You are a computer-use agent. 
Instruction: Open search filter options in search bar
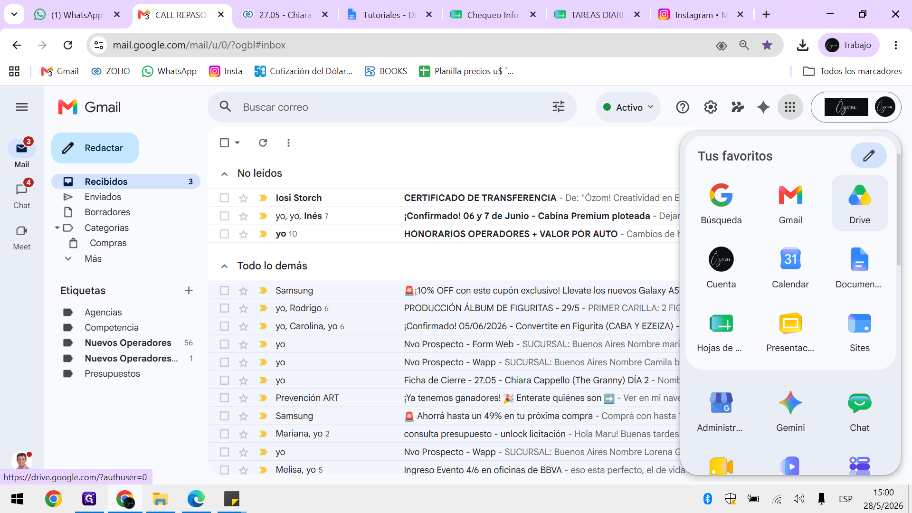point(559,107)
